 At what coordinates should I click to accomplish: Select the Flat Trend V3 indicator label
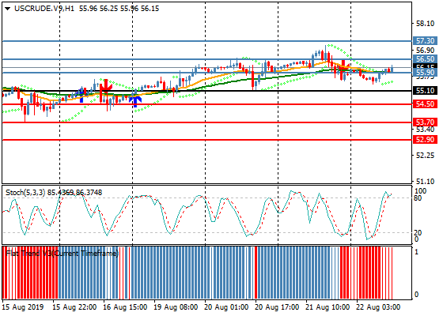coord(62,253)
